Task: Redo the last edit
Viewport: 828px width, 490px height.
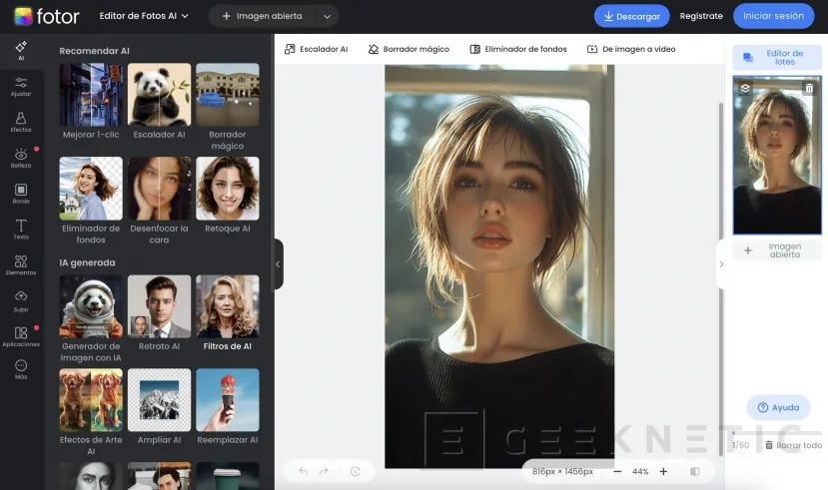Action: click(324, 471)
